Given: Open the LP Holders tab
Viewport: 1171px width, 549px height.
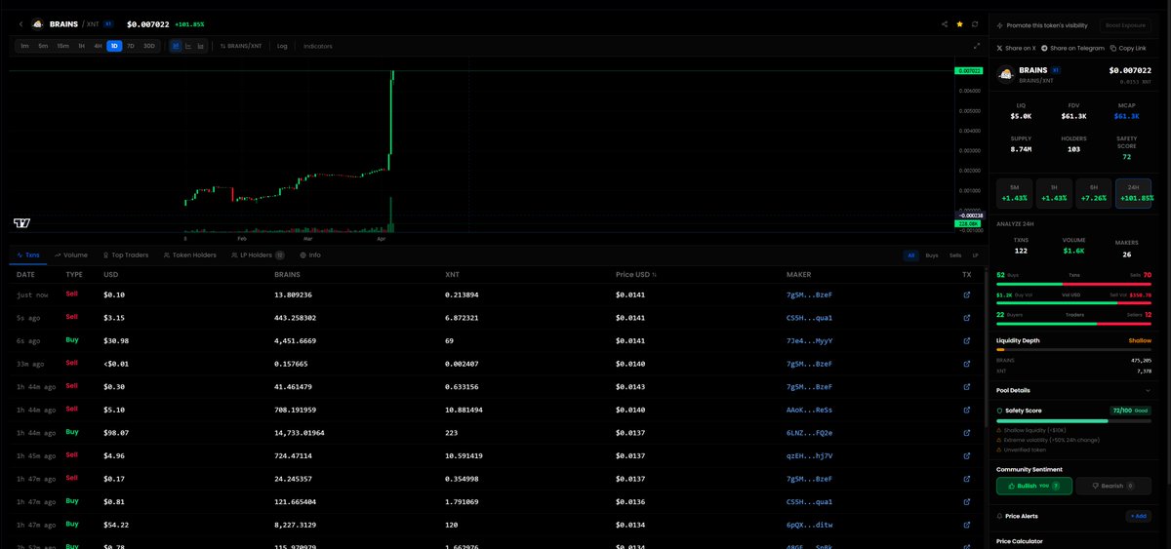Looking at the screenshot, I should click(x=257, y=255).
